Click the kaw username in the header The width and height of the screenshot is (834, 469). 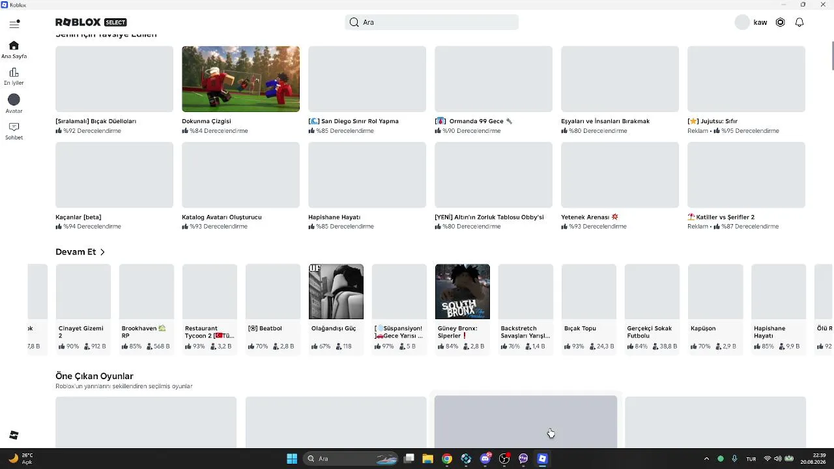[x=760, y=22]
